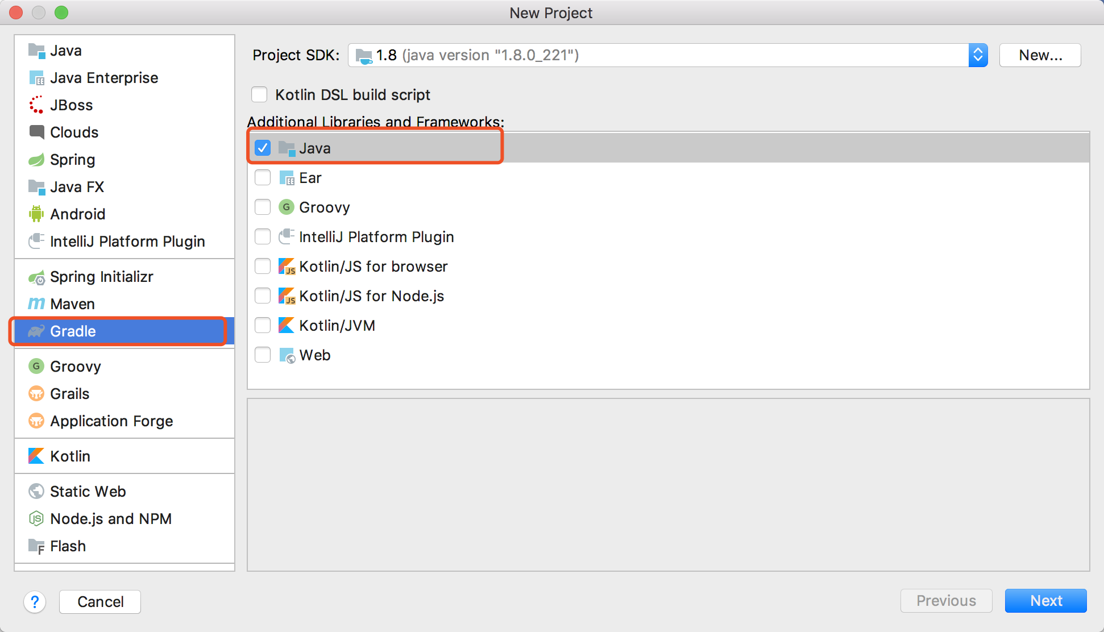Check the Groovy framework checkbox
The height and width of the screenshot is (632, 1104).
[x=263, y=207]
